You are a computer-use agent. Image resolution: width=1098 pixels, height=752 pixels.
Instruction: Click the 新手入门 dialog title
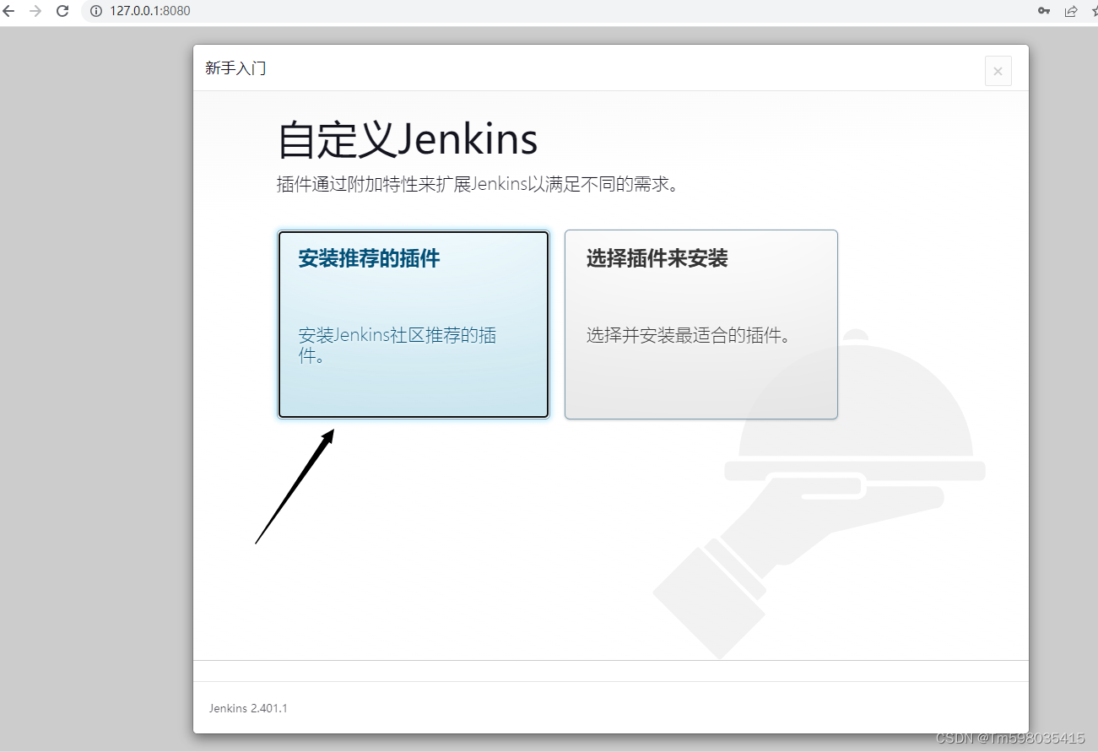click(235, 68)
